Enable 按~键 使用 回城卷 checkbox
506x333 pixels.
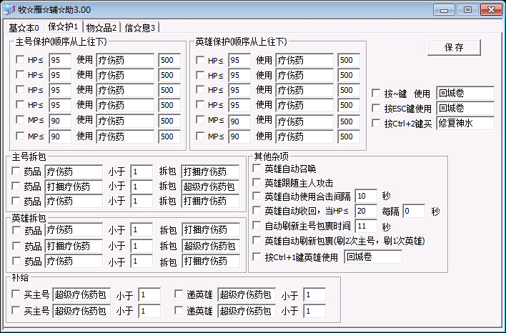[376, 93]
